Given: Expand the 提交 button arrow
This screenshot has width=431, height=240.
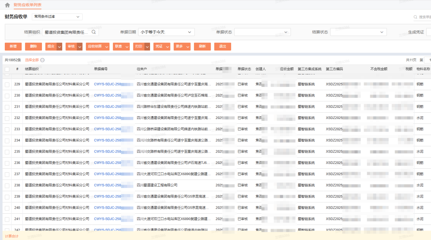Looking at the screenshot, I should tap(59, 47).
